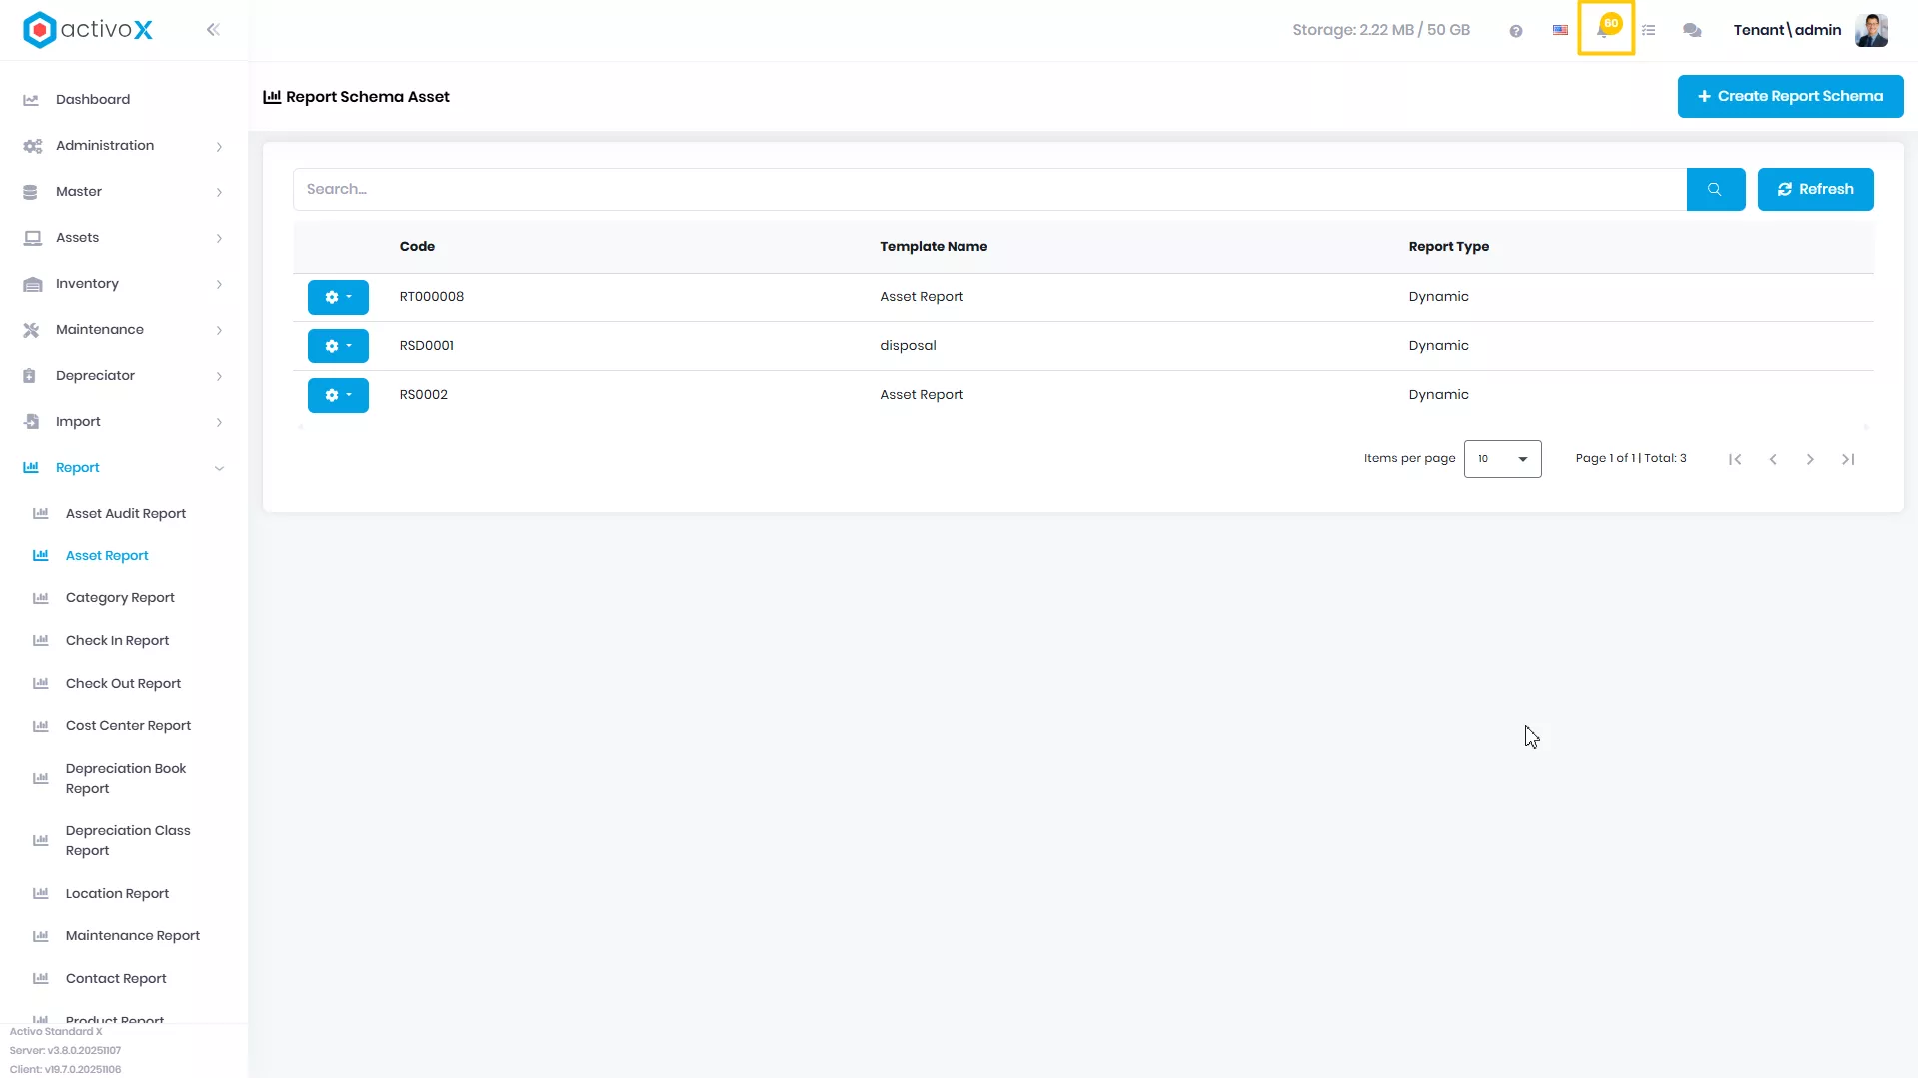Click the activoX logo

pyautogui.click(x=88, y=30)
